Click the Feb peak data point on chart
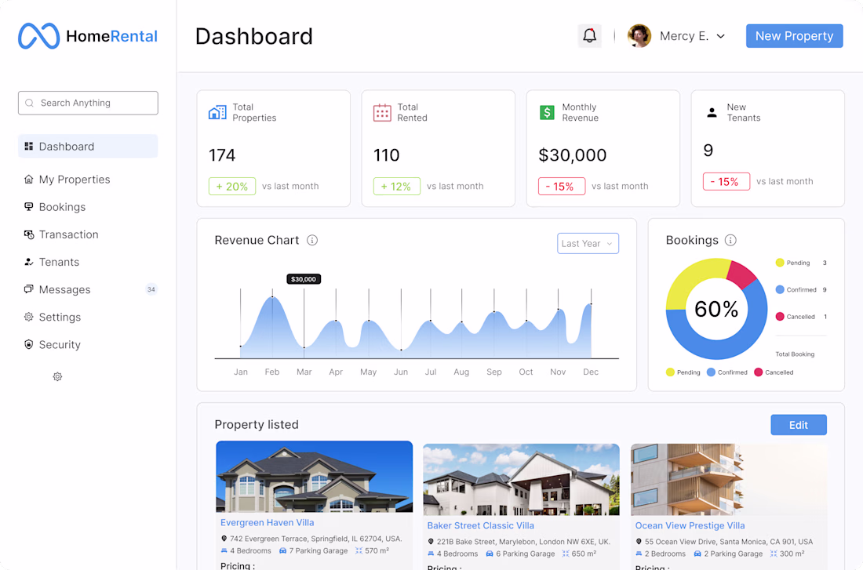 coord(272,297)
